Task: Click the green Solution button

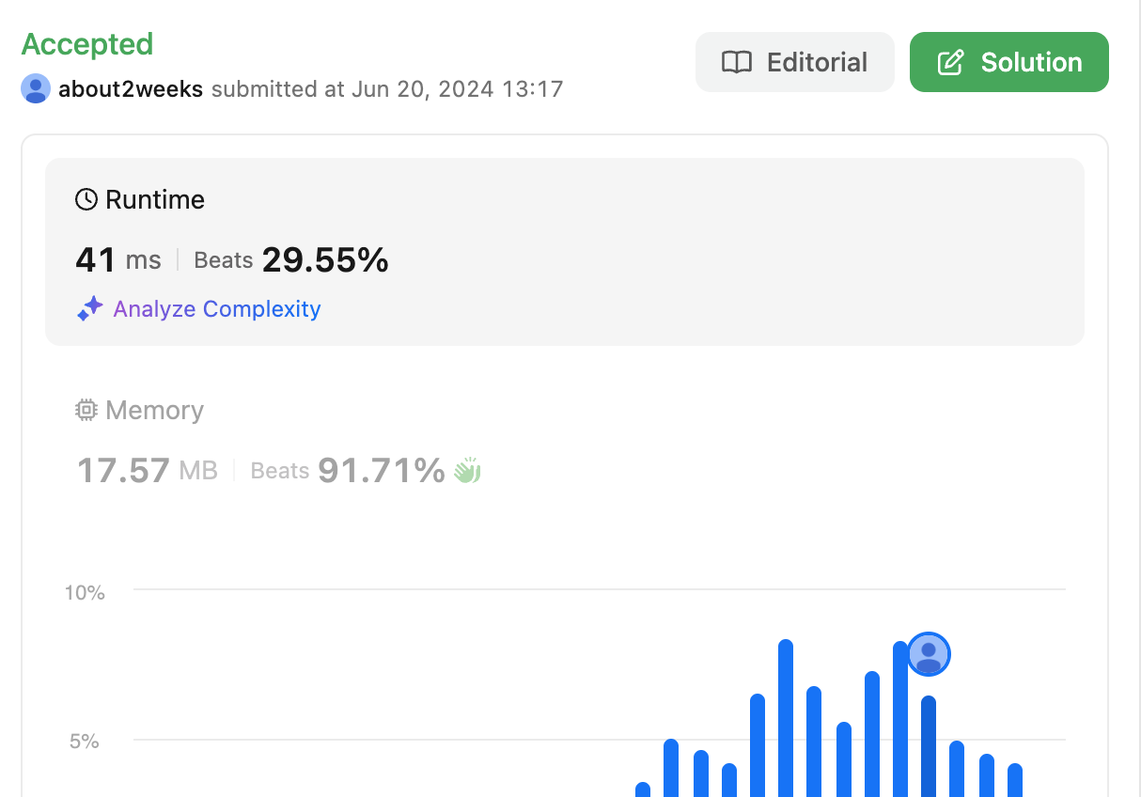Action: click(1009, 62)
